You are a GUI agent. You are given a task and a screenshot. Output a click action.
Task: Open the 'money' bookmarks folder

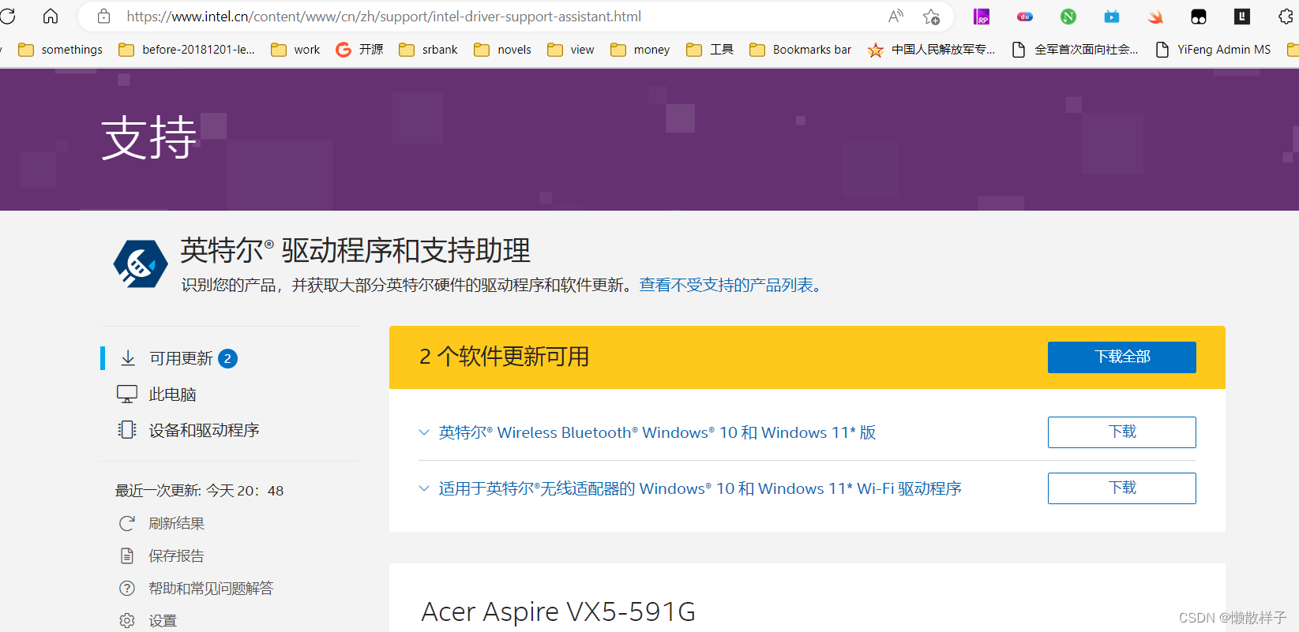click(x=640, y=50)
